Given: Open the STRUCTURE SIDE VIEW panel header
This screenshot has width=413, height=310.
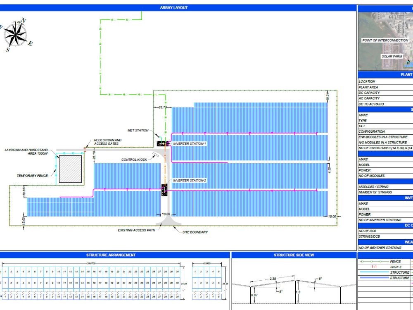Looking at the screenshot, I should (293, 255).
